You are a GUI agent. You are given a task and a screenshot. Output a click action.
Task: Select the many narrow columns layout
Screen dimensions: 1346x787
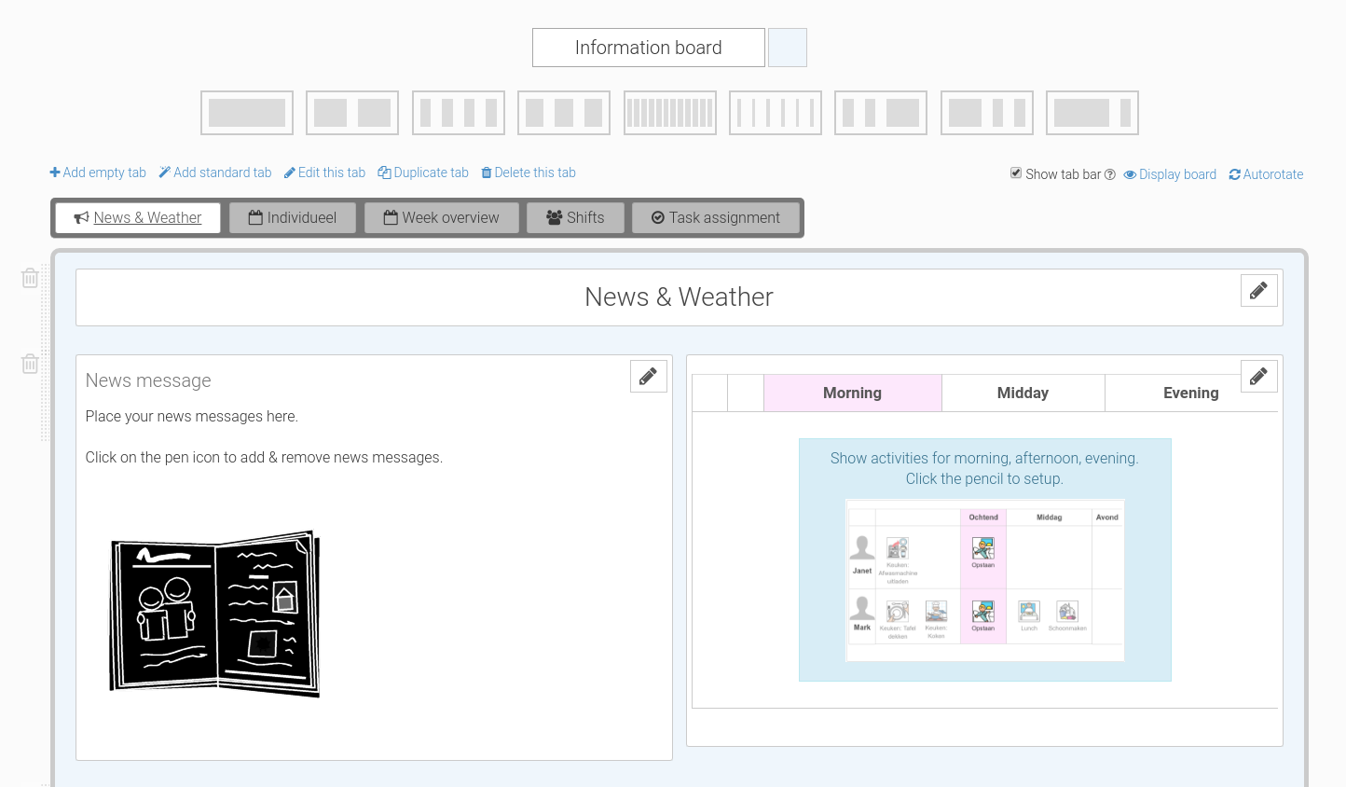670,113
